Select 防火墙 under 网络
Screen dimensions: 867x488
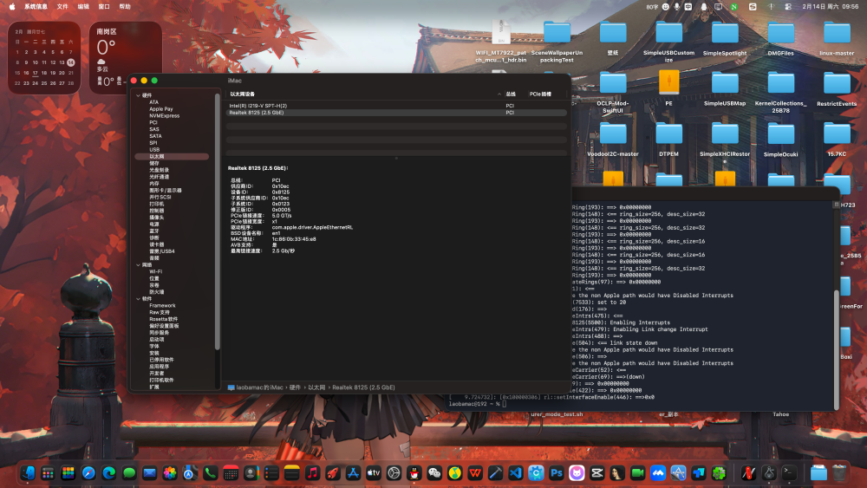tap(156, 292)
